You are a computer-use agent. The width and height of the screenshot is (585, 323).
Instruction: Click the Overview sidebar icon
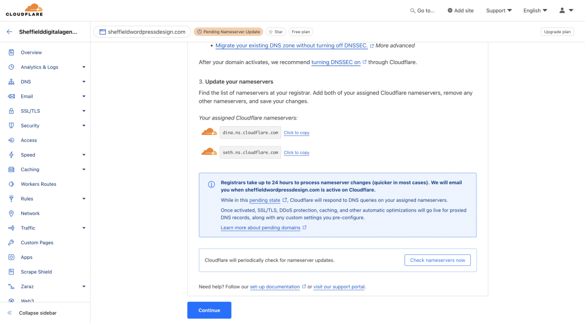pyautogui.click(x=11, y=52)
